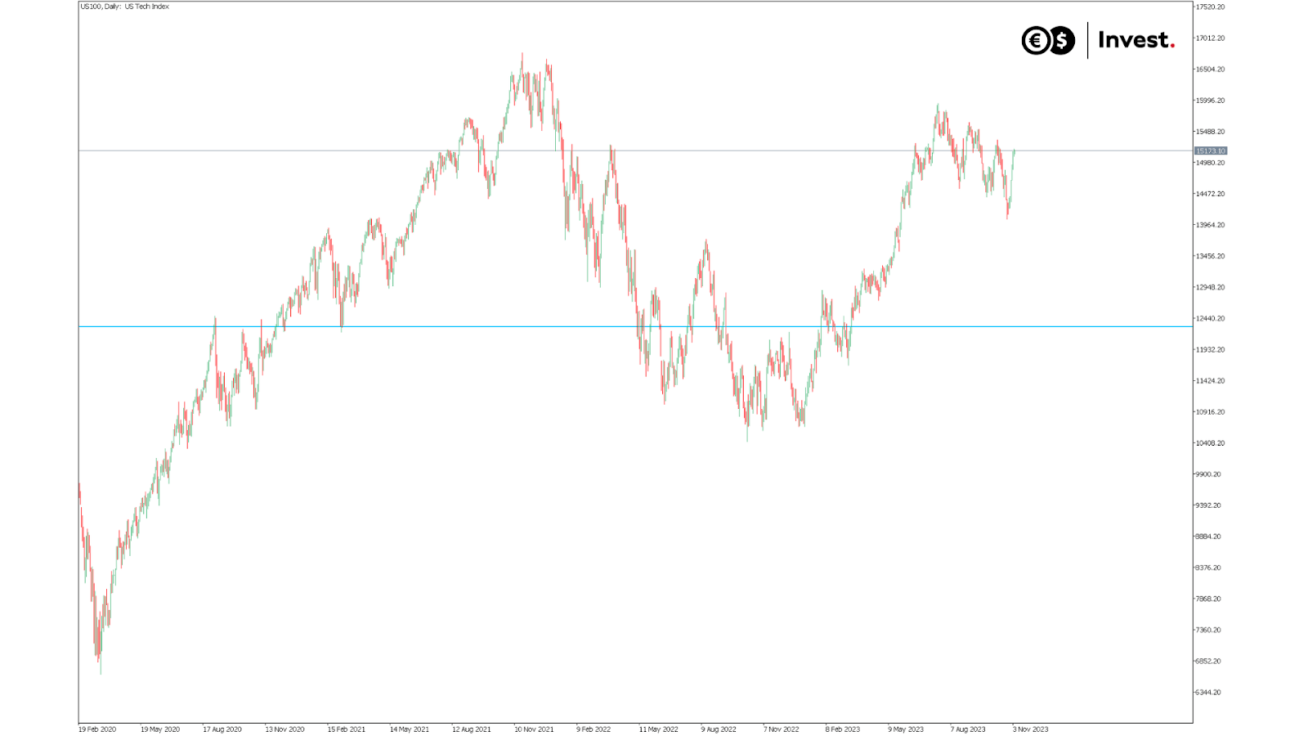The height and width of the screenshot is (736, 1308).
Task: Select the blue horizontal support line
Action: point(635,327)
